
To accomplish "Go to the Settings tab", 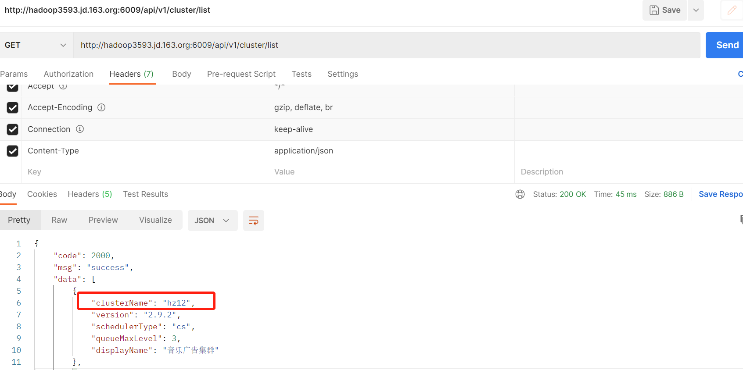I will point(343,74).
